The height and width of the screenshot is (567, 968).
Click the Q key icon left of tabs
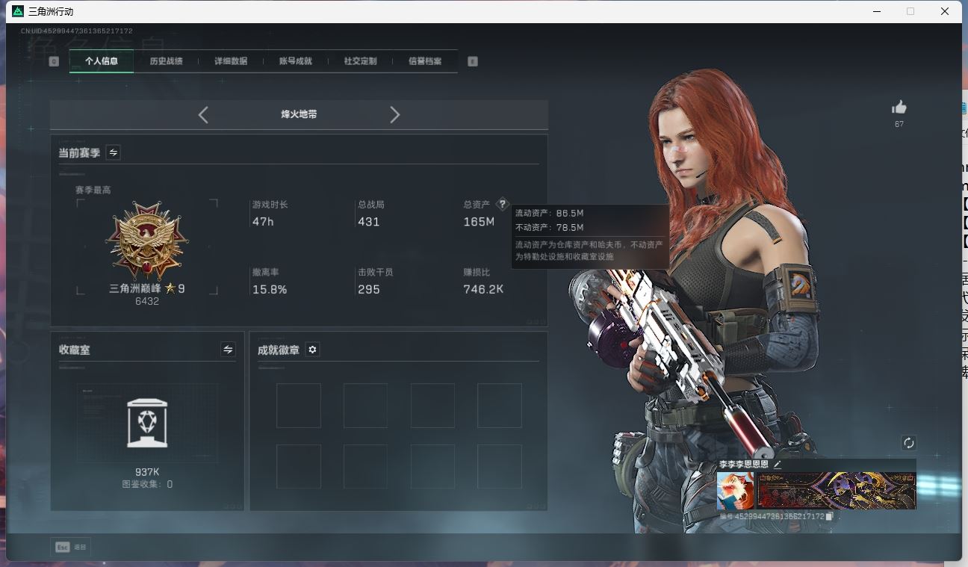pyautogui.click(x=54, y=61)
